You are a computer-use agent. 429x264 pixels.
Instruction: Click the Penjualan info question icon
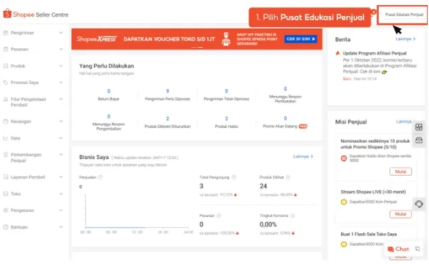click(x=101, y=178)
